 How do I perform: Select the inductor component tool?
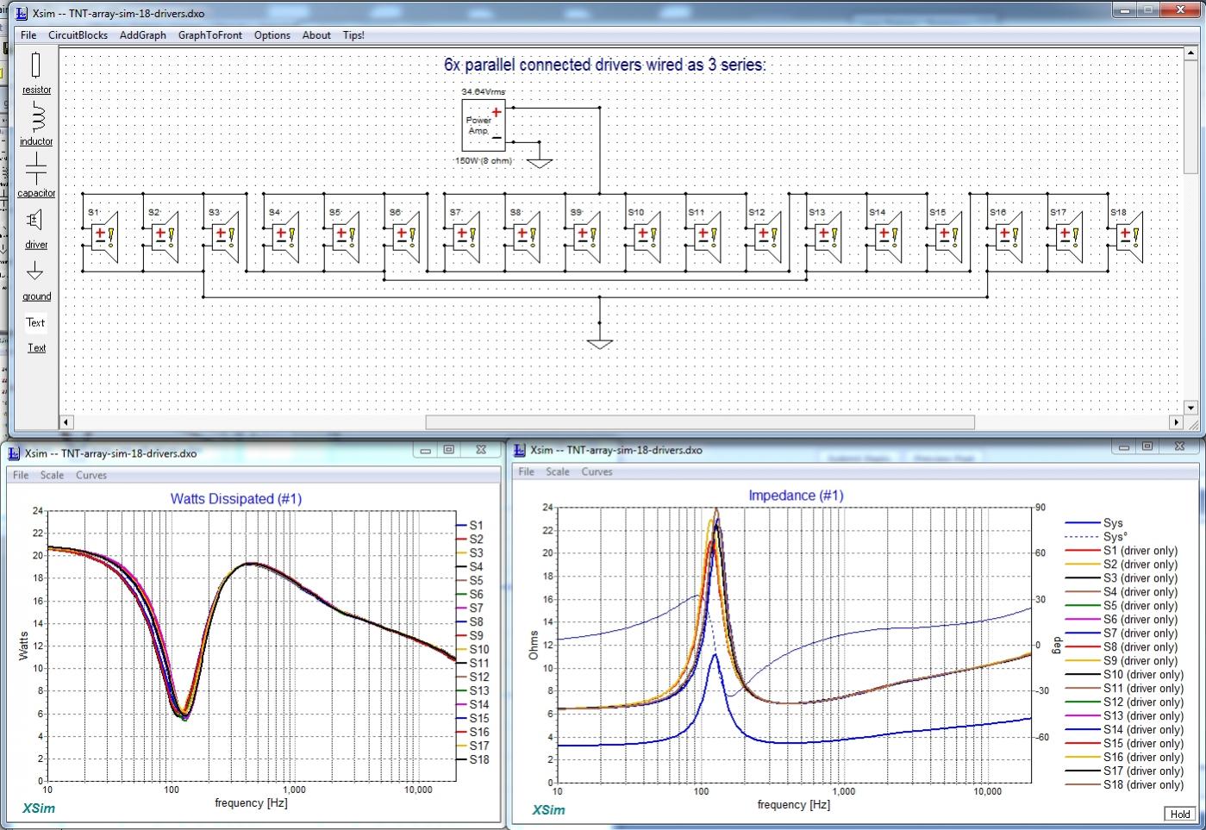(36, 124)
